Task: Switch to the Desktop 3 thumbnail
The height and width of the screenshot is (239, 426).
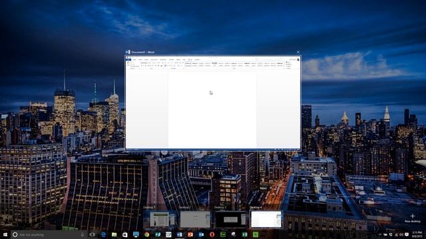Action: click(x=231, y=219)
